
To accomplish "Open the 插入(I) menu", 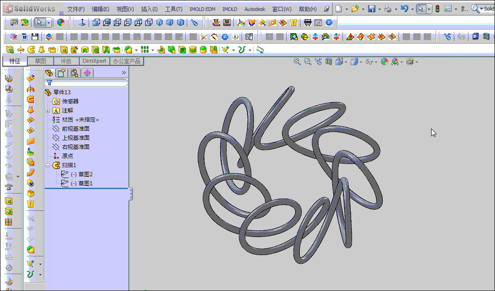I will click(x=149, y=9).
